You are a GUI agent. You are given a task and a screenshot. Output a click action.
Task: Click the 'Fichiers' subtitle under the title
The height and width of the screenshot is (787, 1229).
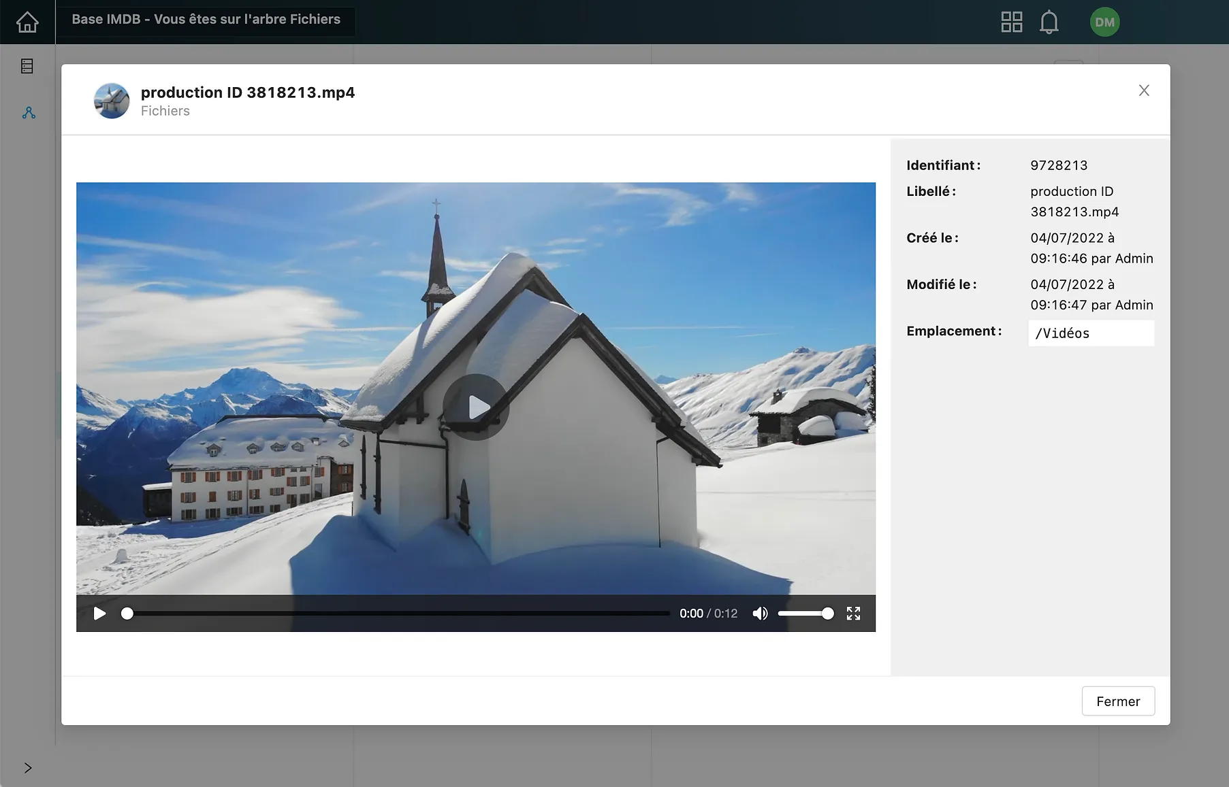tap(165, 111)
